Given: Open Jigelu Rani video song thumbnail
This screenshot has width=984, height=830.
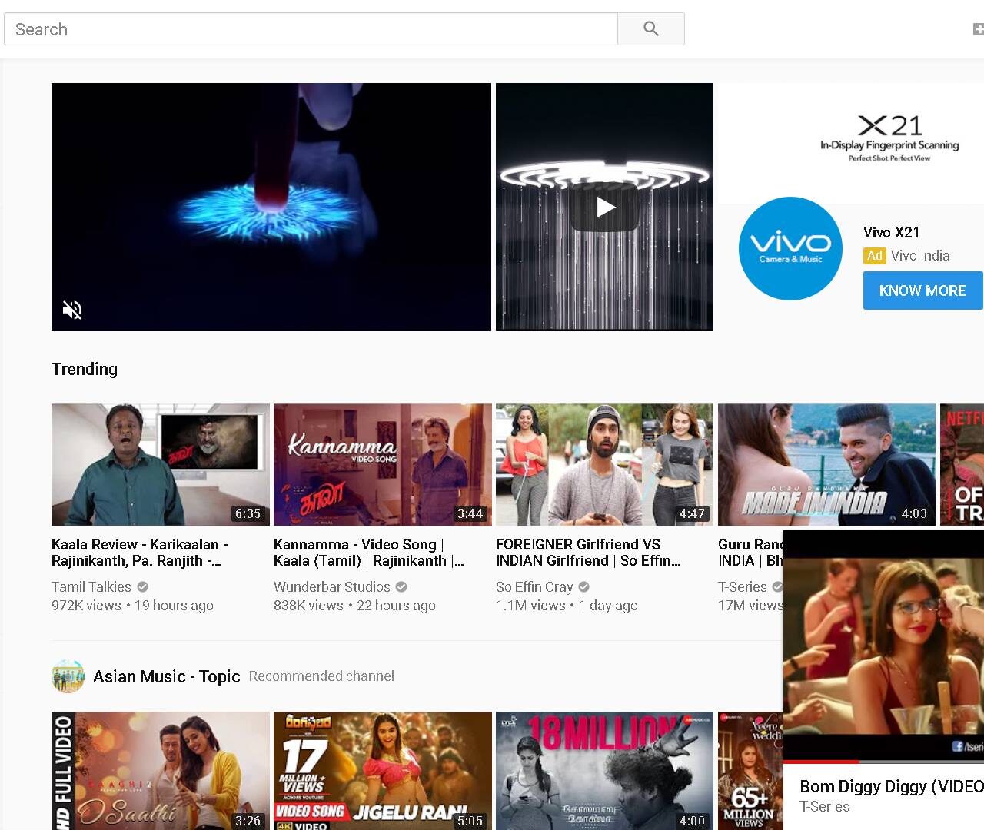Looking at the screenshot, I should [x=383, y=771].
